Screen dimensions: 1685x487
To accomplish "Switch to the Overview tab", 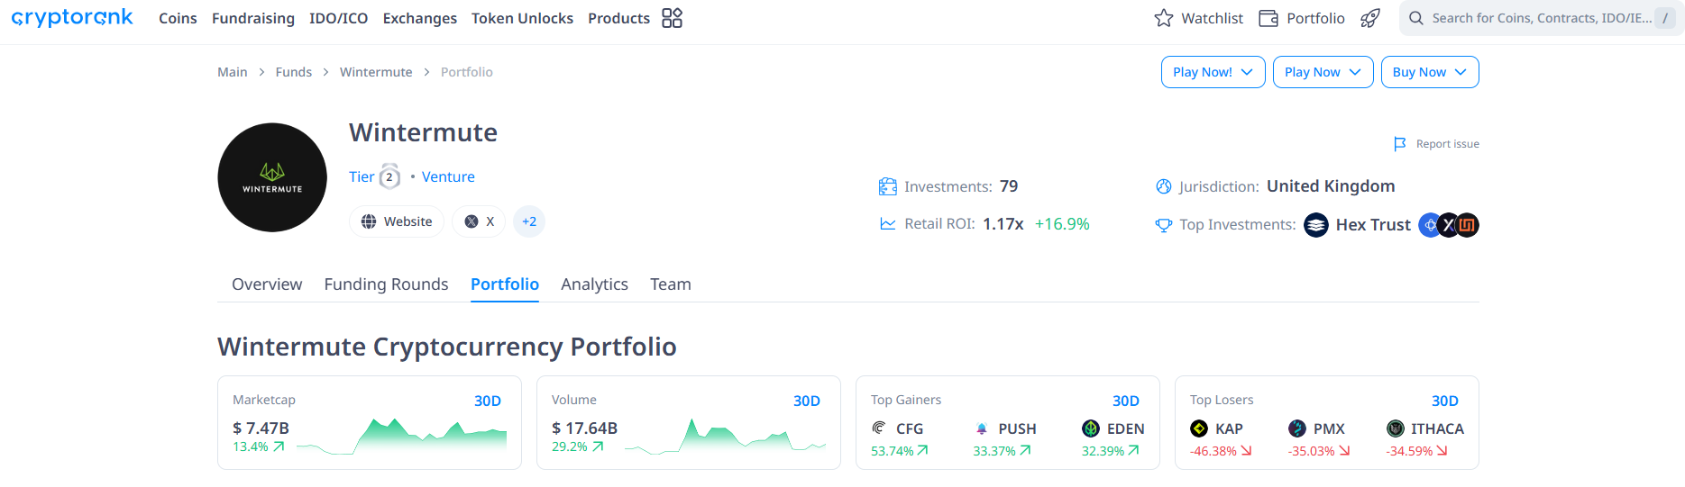I will point(267,284).
